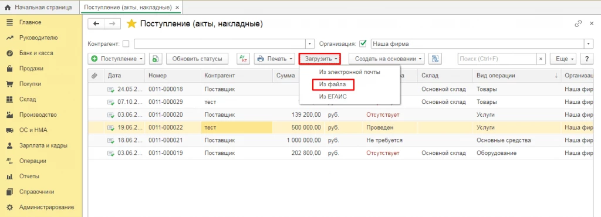Click number cell 0011-000020
The height and width of the screenshot is (217, 601).
point(173,115)
